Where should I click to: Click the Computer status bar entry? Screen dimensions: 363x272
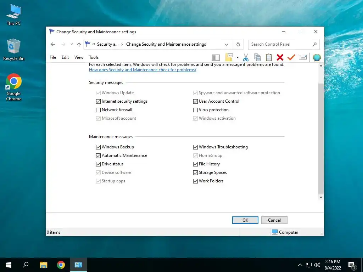coord(285,232)
